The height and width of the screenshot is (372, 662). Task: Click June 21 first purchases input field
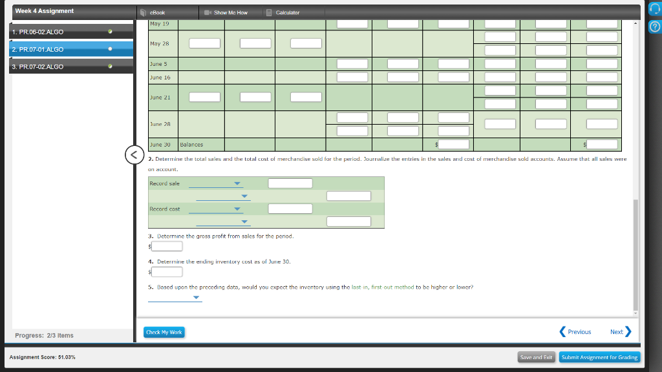(205, 97)
